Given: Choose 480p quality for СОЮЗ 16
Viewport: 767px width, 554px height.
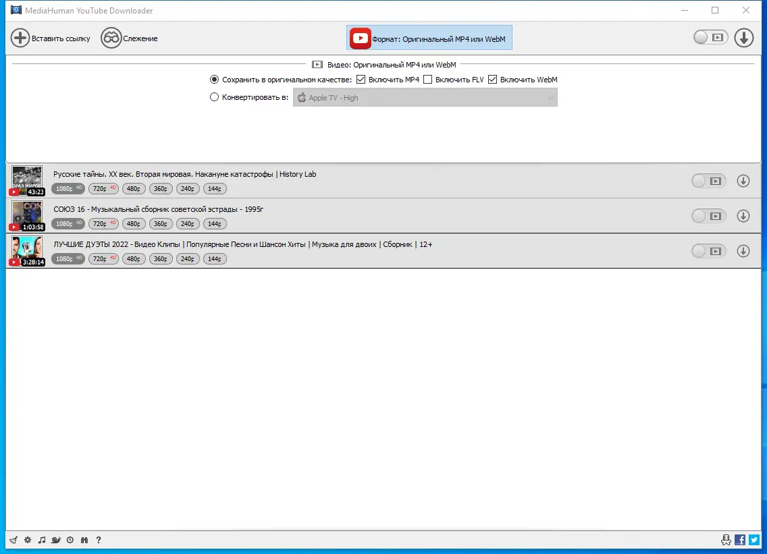Looking at the screenshot, I should [x=134, y=224].
